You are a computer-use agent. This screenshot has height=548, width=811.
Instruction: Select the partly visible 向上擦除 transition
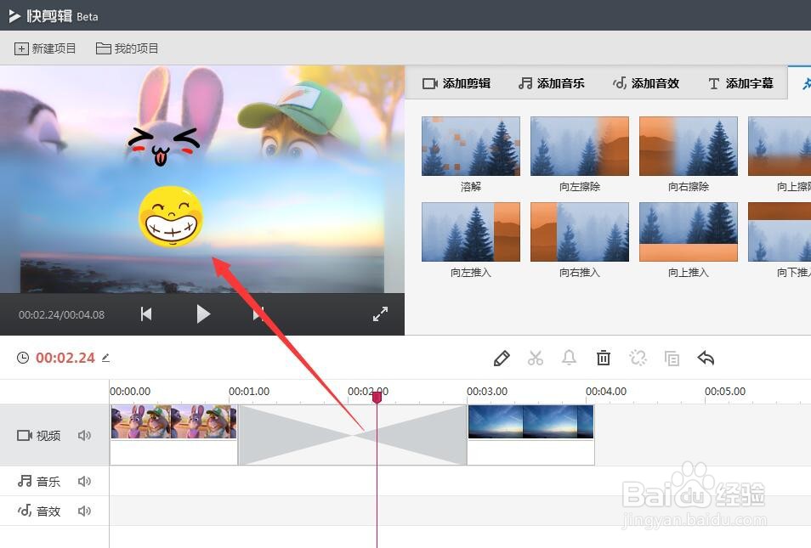pos(780,146)
